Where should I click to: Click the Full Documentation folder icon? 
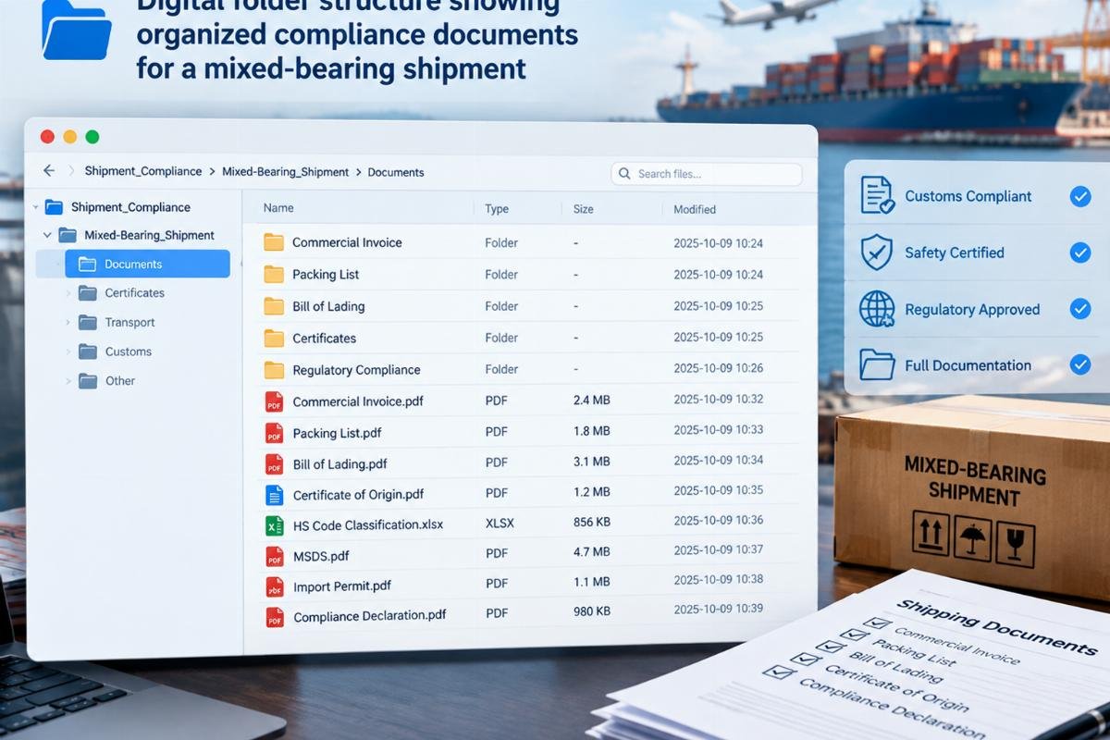877,364
